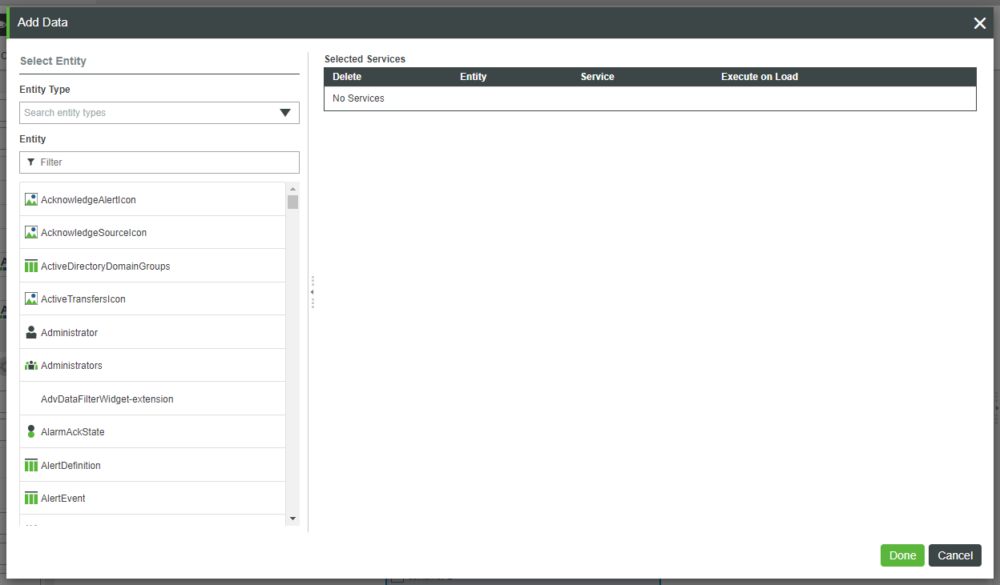Click the AcknowledgeAlertIcon media entity icon
The image size is (1000, 585).
tap(31, 199)
